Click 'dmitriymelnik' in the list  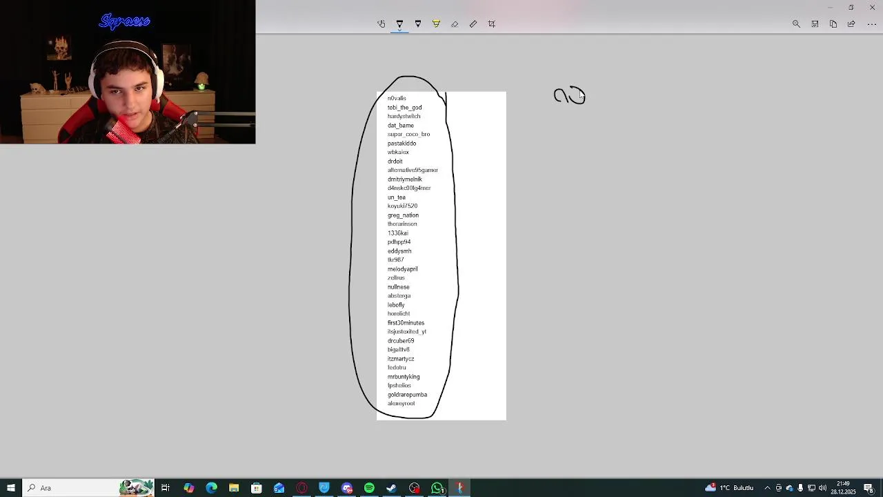coord(404,179)
